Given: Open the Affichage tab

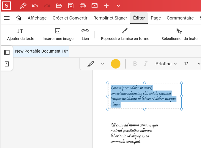Looking at the screenshot, I should click(x=37, y=18).
